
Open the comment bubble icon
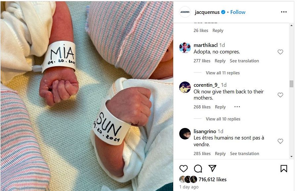coord(198,169)
